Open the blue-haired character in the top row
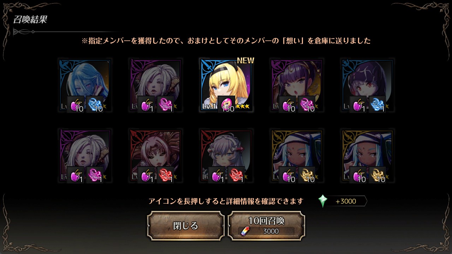 (85, 85)
